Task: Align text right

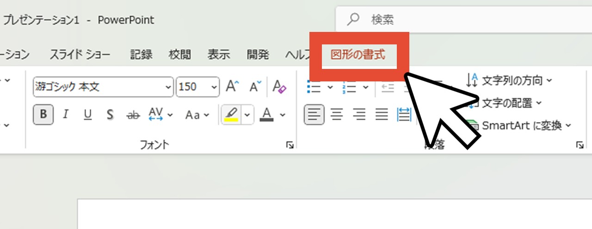Action: (359, 114)
